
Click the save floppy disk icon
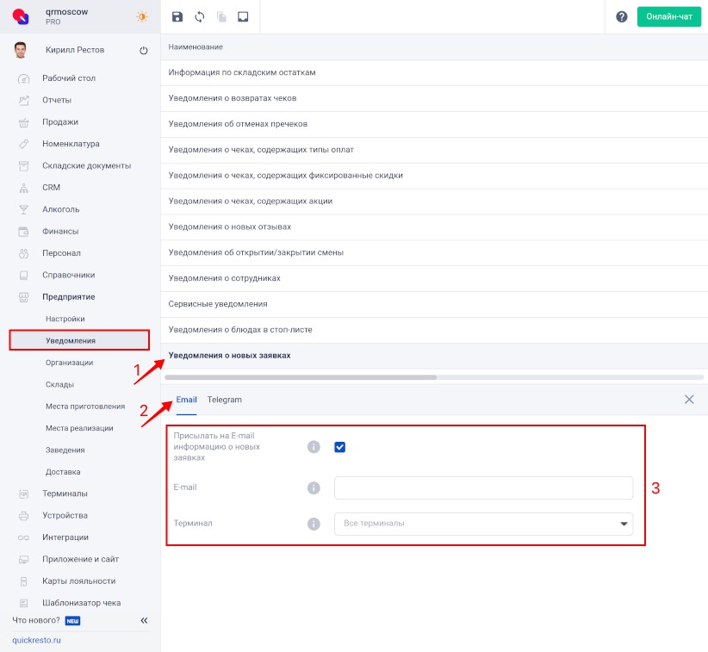(177, 16)
